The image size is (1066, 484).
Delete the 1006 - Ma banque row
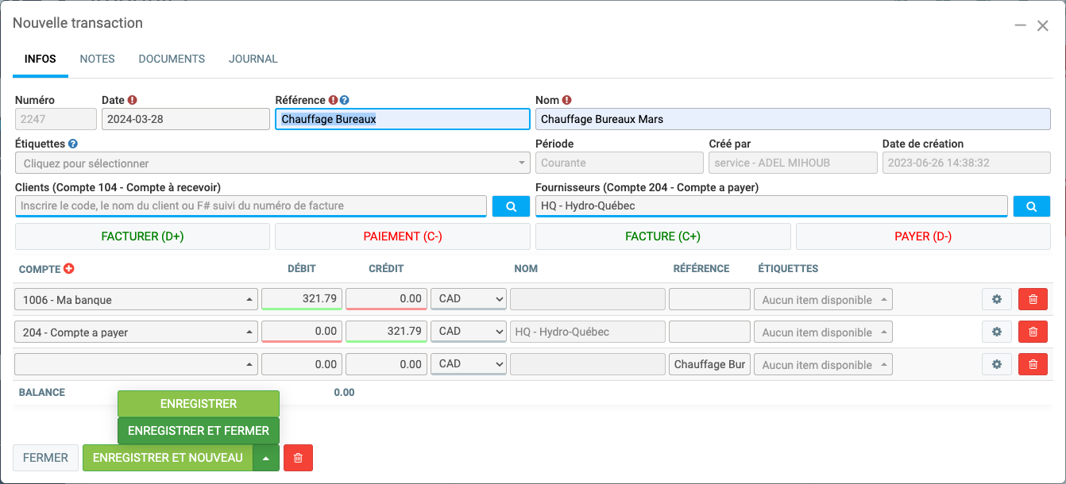pos(1033,299)
